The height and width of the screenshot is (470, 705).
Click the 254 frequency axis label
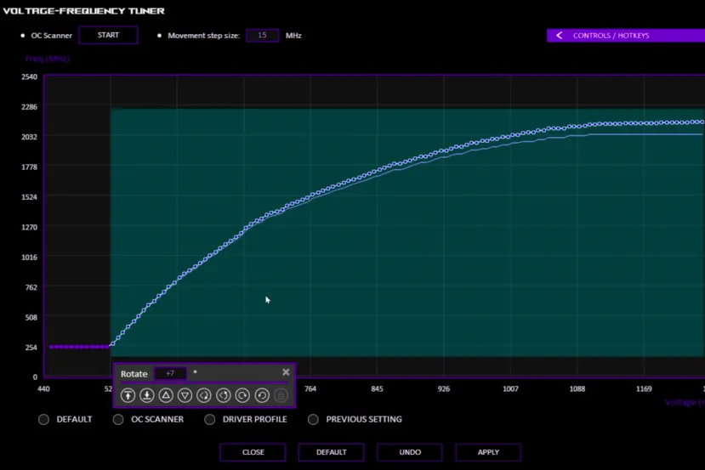31,348
